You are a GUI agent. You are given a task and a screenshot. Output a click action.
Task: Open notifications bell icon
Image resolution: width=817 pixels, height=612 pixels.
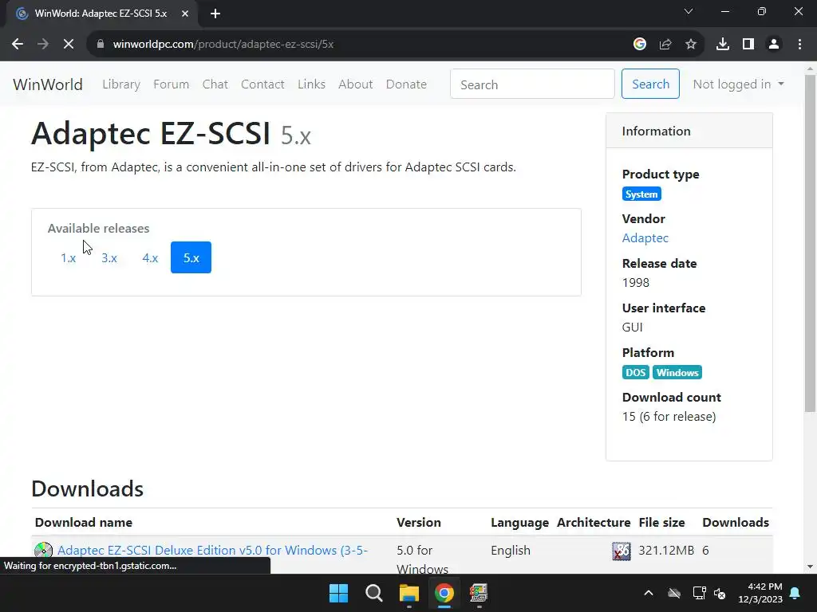[795, 593]
